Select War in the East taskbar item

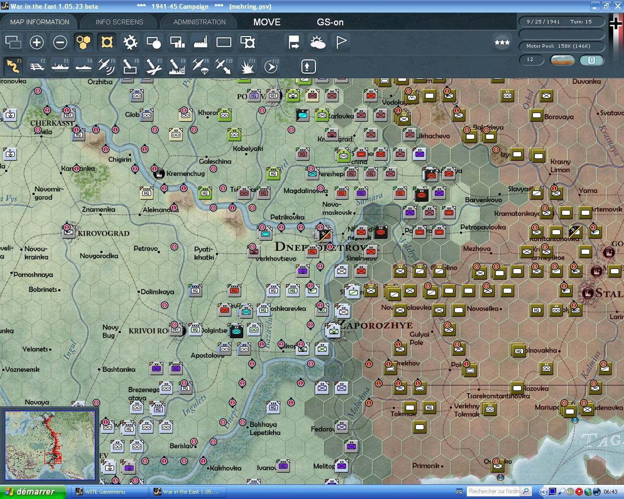188,492
